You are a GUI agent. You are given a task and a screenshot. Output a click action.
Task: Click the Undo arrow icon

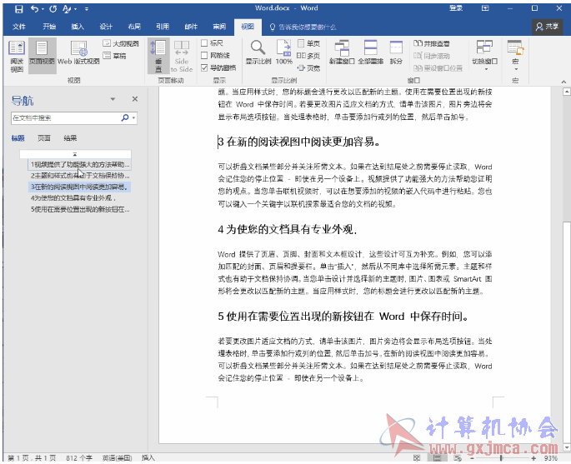tap(35, 8)
